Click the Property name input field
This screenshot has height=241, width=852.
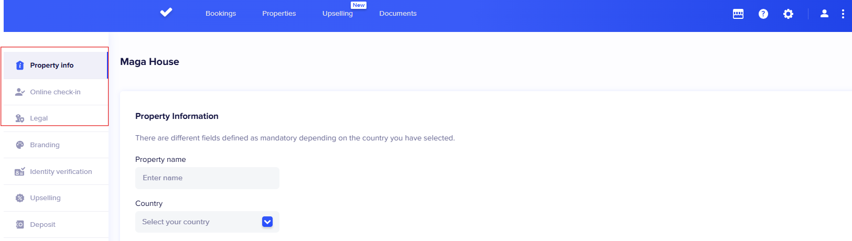coord(207,178)
